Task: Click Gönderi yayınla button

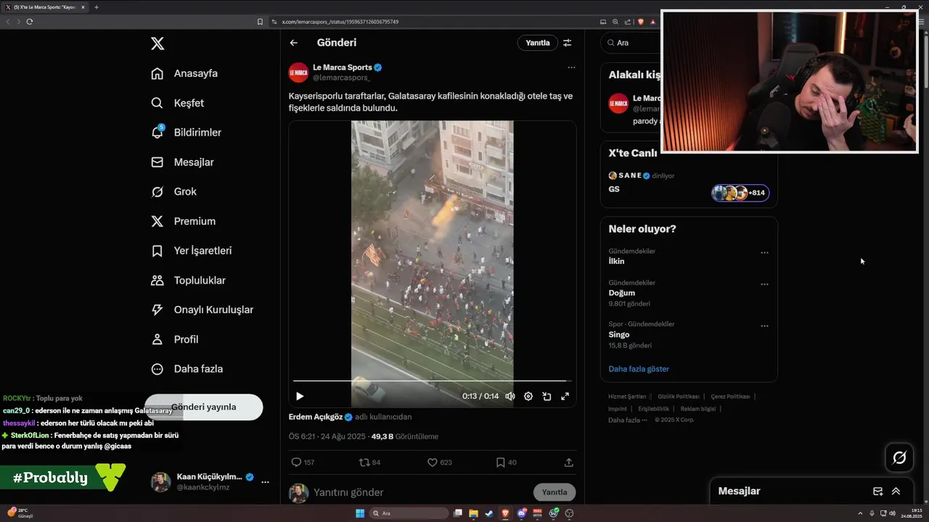Action: (x=204, y=407)
